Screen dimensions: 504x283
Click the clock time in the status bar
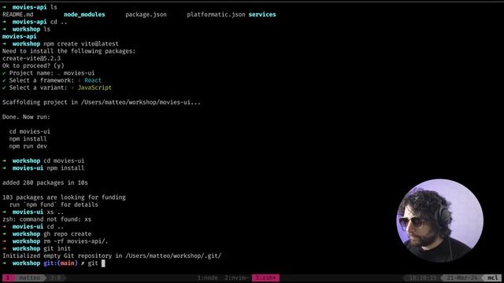point(423,277)
